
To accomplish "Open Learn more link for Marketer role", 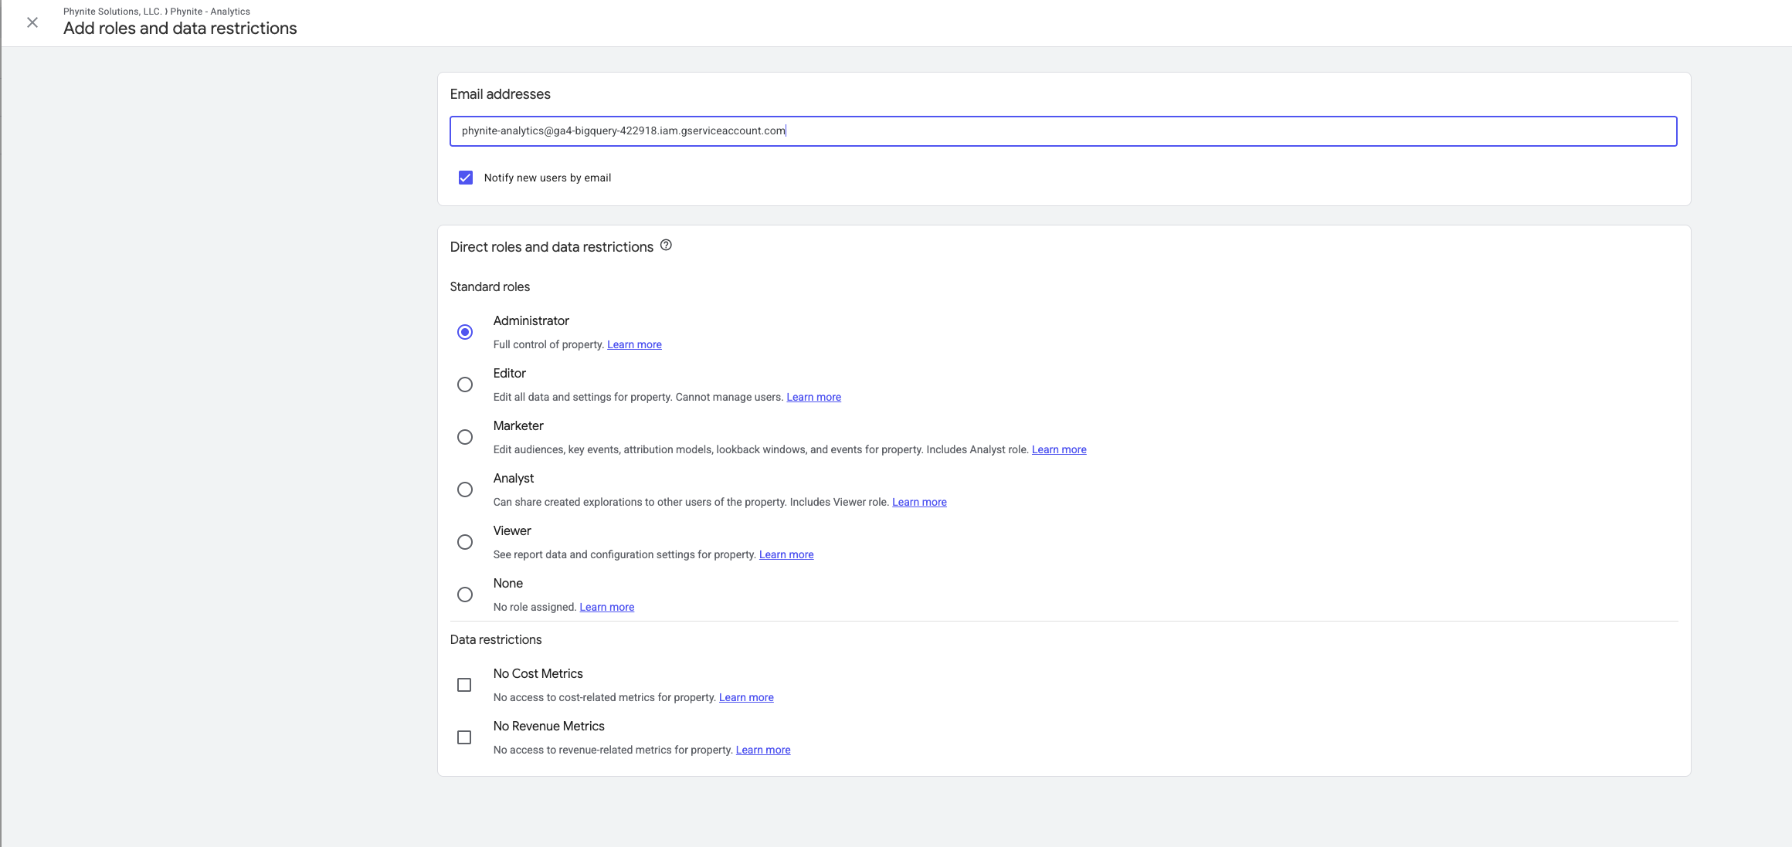I will [x=1059, y=449].
